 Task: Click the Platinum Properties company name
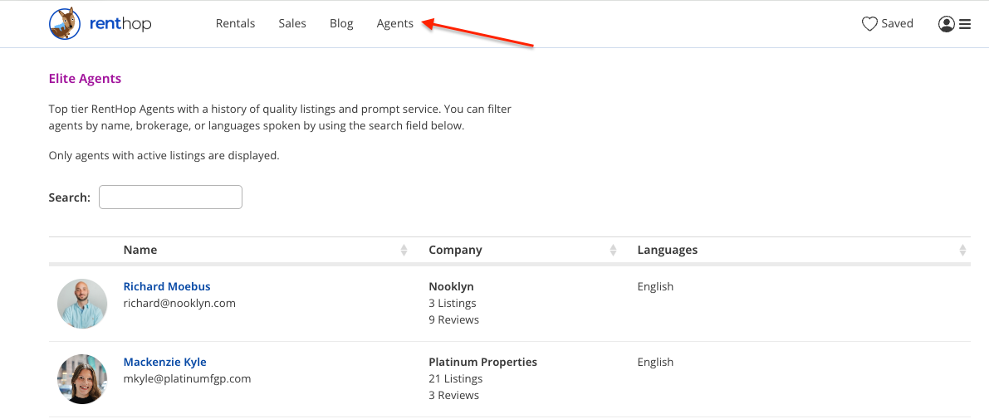[x=483, y=363]
